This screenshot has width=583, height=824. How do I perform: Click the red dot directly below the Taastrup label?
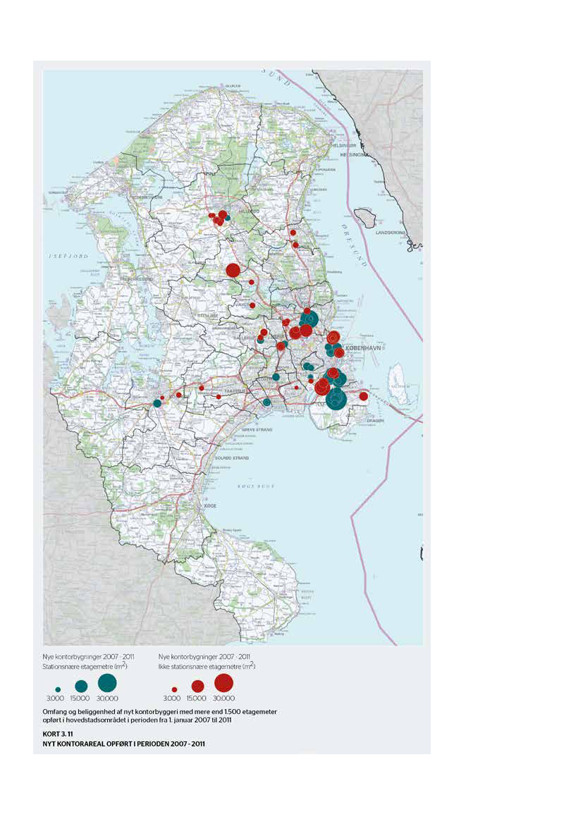point(219,397)
